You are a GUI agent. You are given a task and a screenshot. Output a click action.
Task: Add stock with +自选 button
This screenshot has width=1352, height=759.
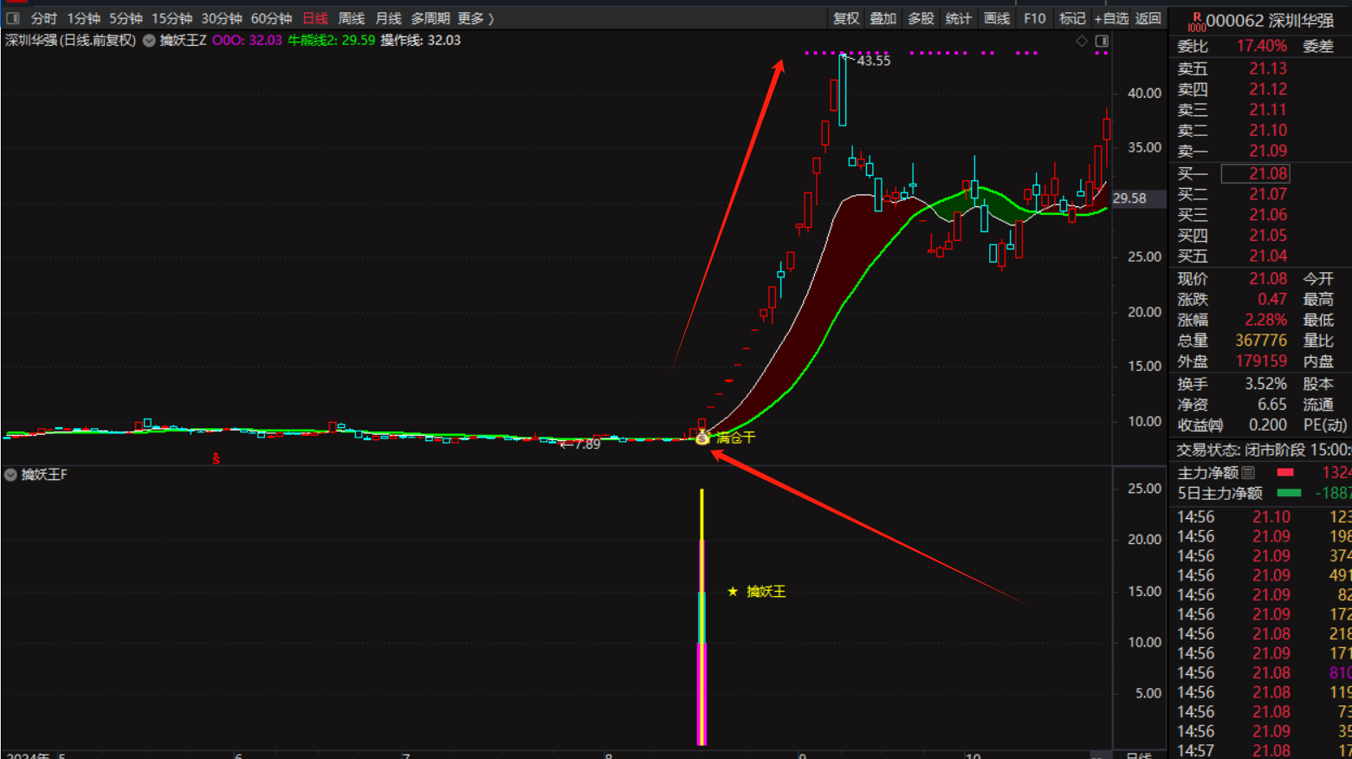(x=1111, y=18)
